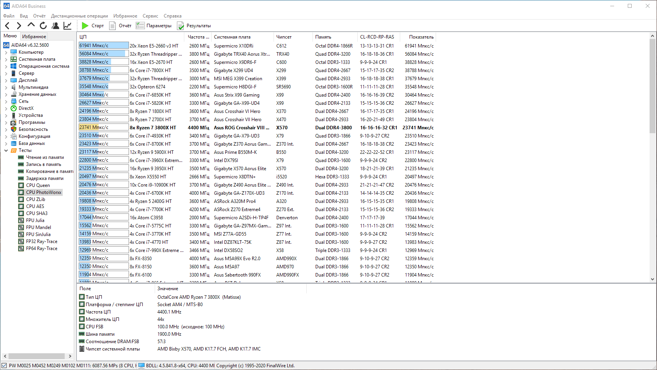
Task: Select the Задержка памяти test icon
Action: tap(21, 178)
